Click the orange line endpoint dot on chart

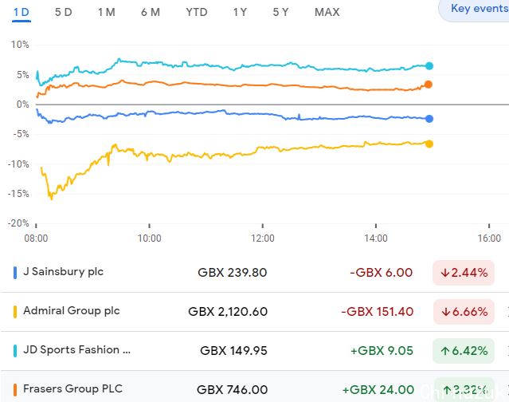point(429,85)
